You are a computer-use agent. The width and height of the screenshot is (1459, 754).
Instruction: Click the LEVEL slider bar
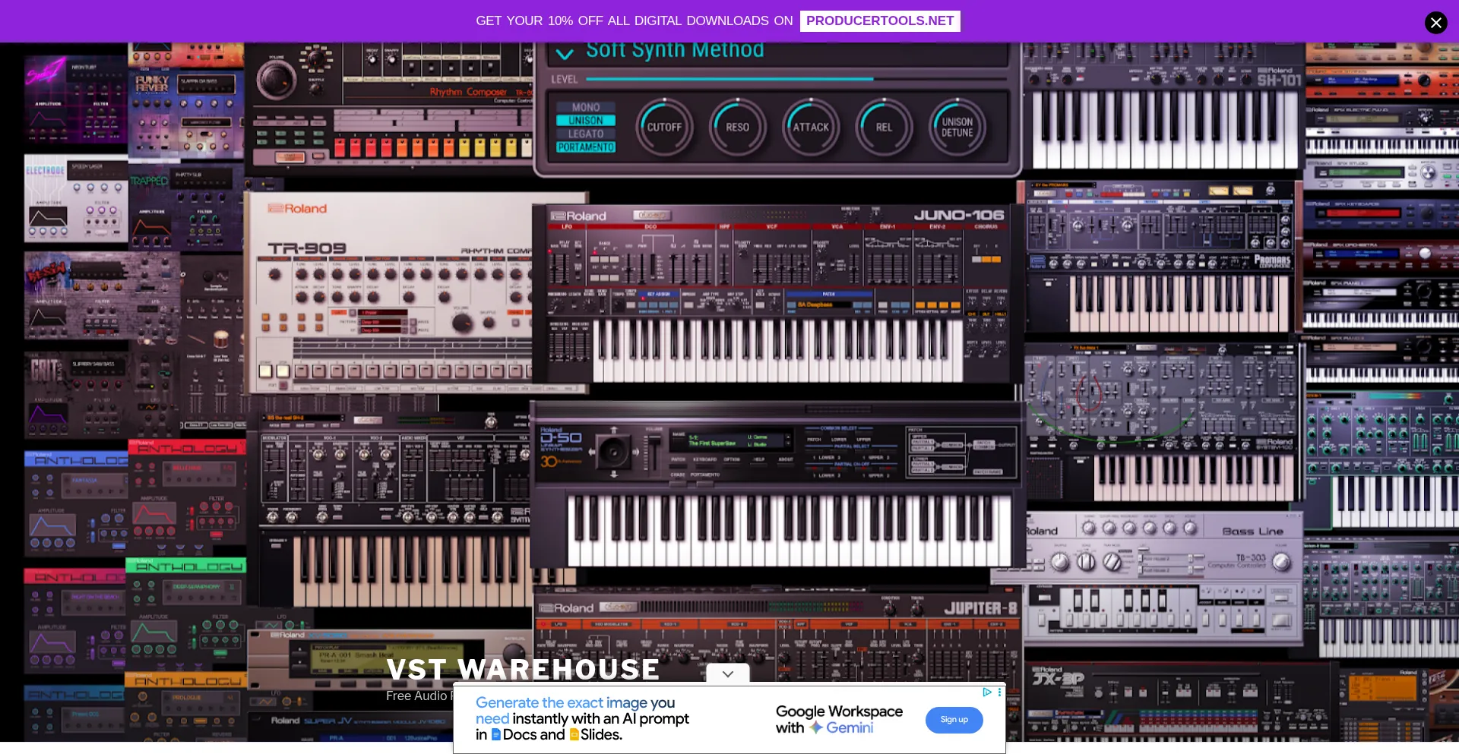click(x=729, y=79)
